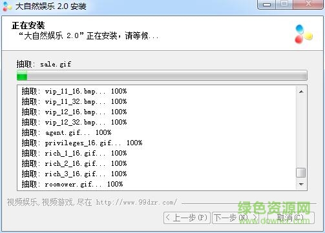The height and width of the screenshot is (233, 325).
Task: Click the colorful logo in header
Action: 303,34
